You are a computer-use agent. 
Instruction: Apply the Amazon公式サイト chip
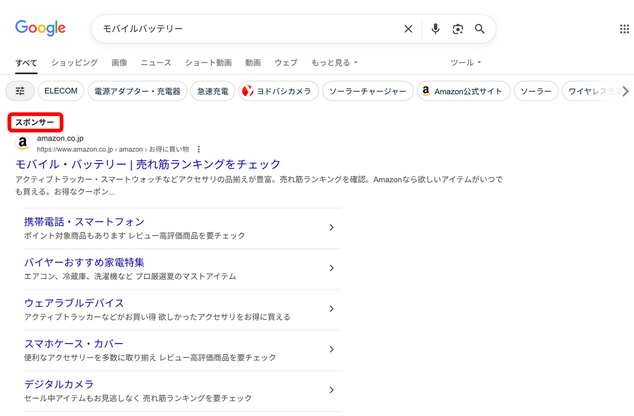pos(463,91)
